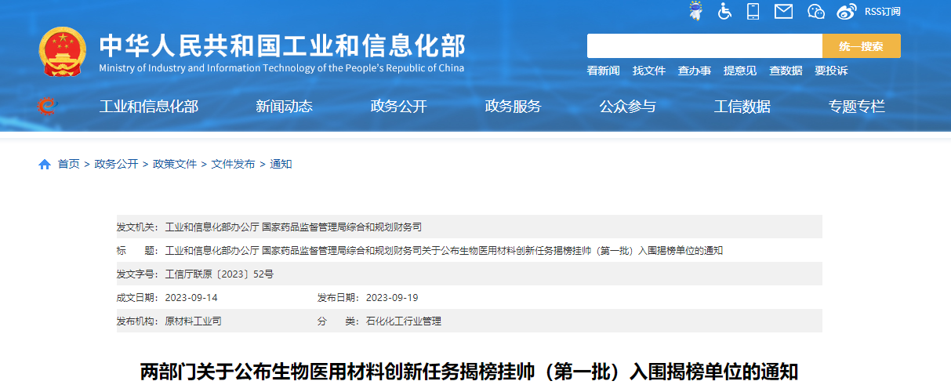The image size is (951, 392).
Task: Click the RSS订阅 link
Action: 882,11
